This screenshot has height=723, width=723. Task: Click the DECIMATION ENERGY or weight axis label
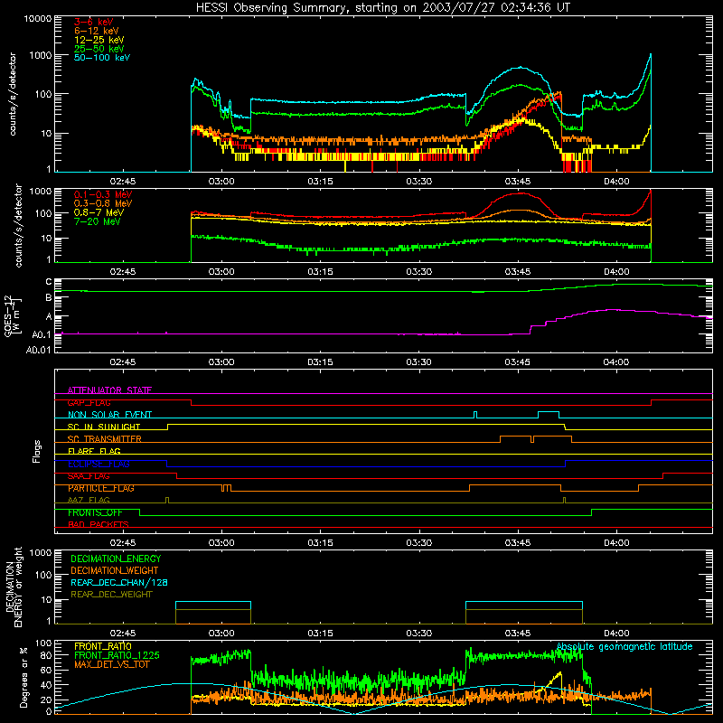click(14, 587)
